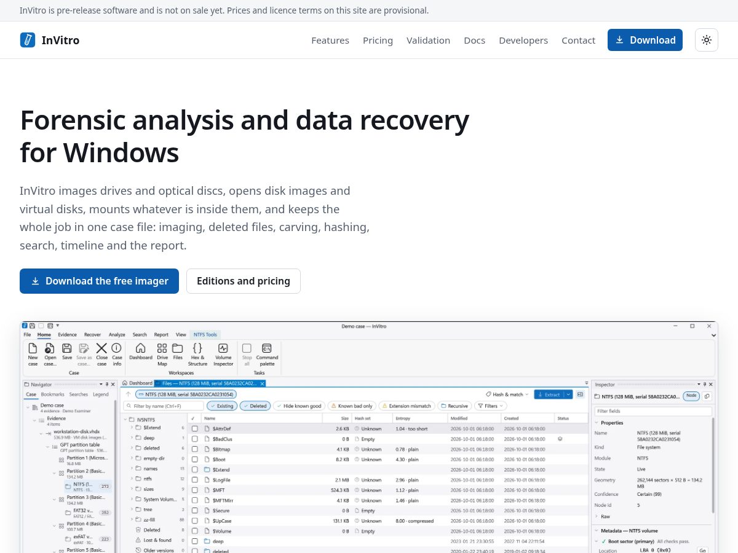Image resolution: width=738 pixels, height=553 pixels.
Task: Go to the Pricing page
Action: tap(378, 40)
